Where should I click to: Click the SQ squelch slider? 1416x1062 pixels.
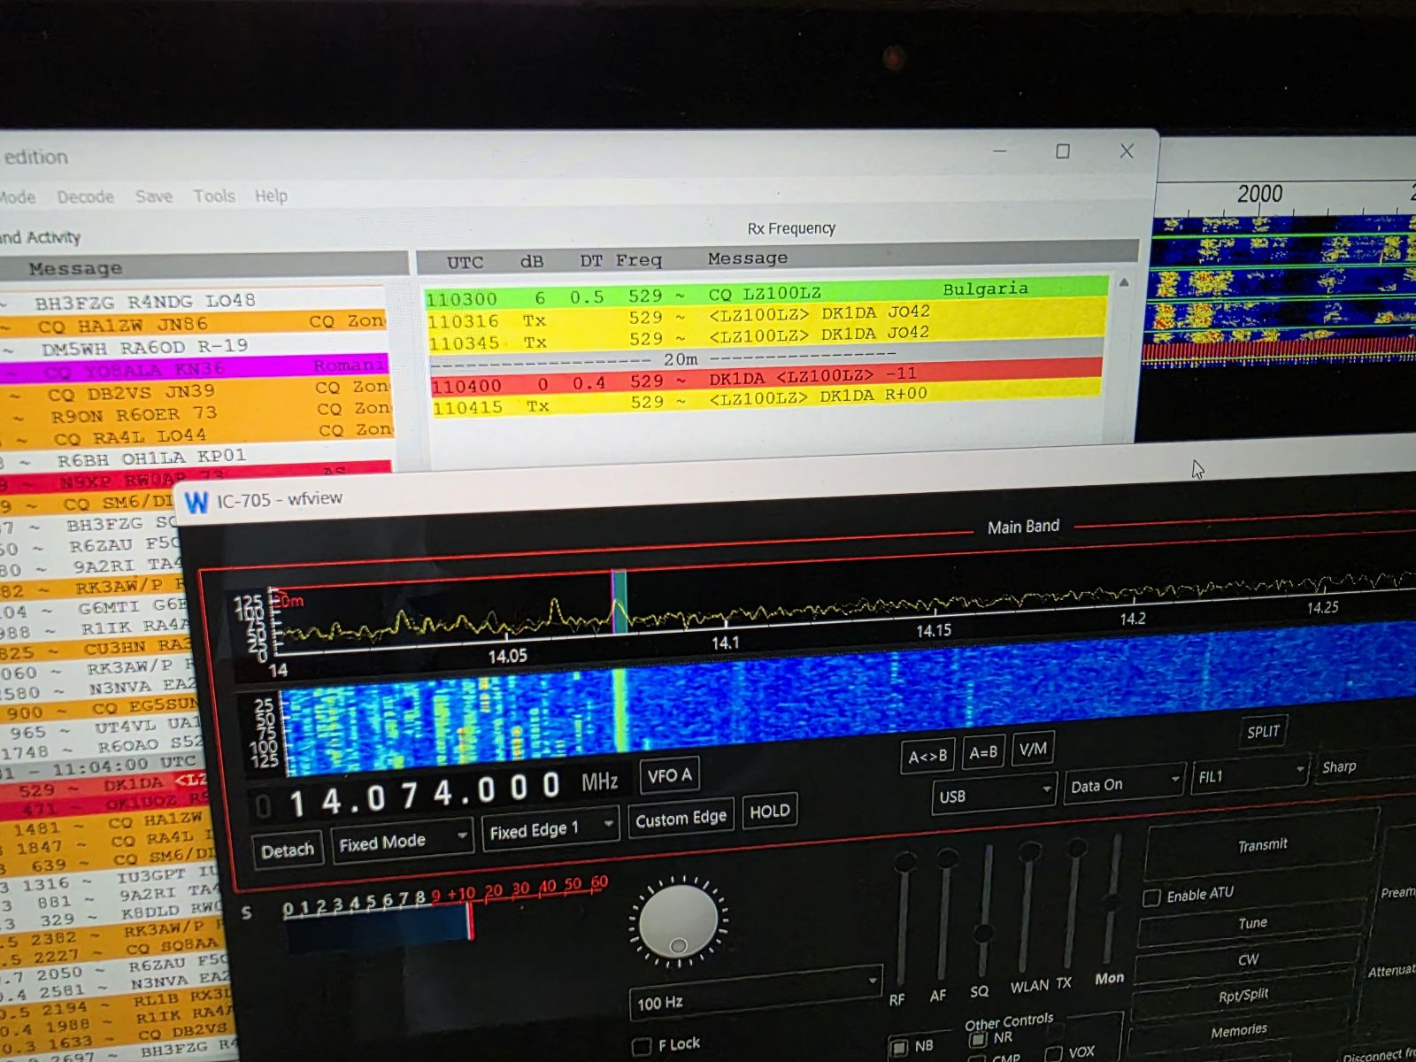[984, 912]
